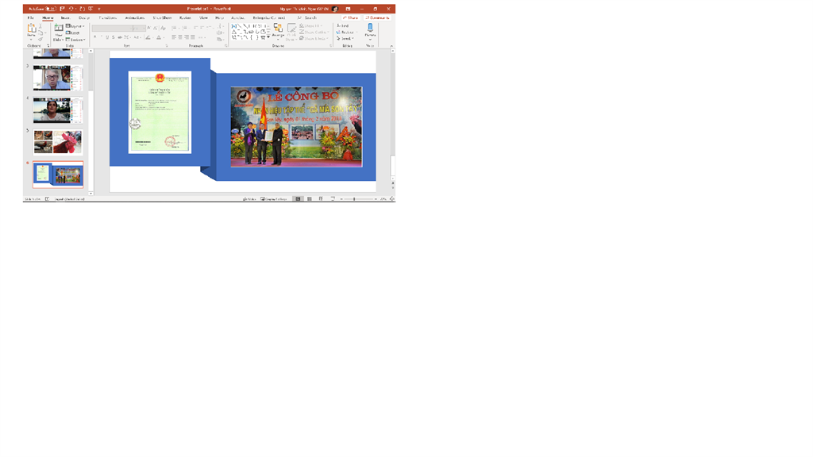Start Dictate microphone
The width and height of the screenshot is (813, 457).
pyautogui.click(x=370, y=30)
